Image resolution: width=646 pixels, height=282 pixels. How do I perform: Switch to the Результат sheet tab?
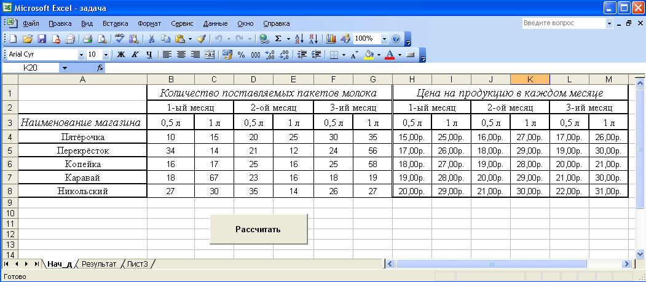coord(99,264)
